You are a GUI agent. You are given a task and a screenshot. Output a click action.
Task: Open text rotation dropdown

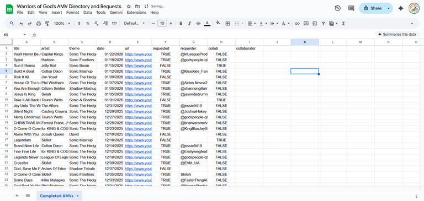pyautogui.click(x=285, y=24)
